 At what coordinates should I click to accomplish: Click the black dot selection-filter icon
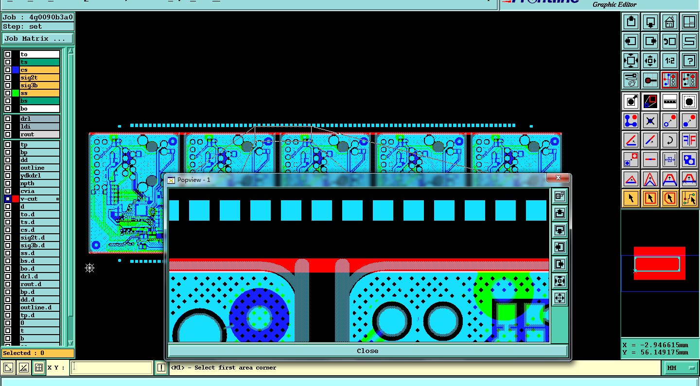[x=689, y=101]
